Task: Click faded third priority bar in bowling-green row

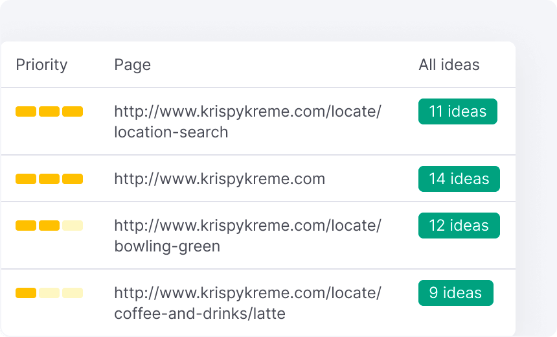Action: tap(73, 226)
